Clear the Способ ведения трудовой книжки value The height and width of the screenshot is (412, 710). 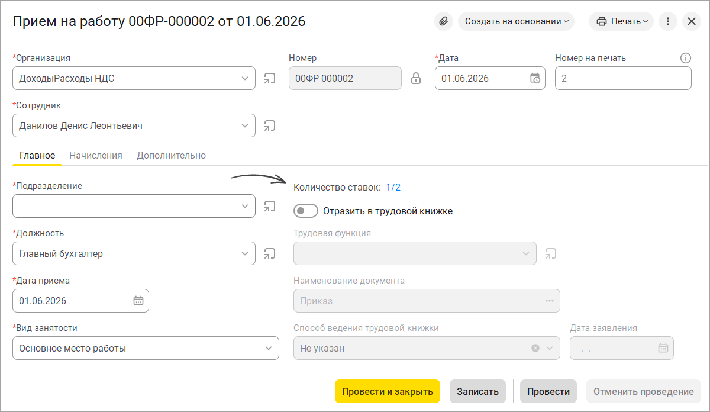pos(535,348)
